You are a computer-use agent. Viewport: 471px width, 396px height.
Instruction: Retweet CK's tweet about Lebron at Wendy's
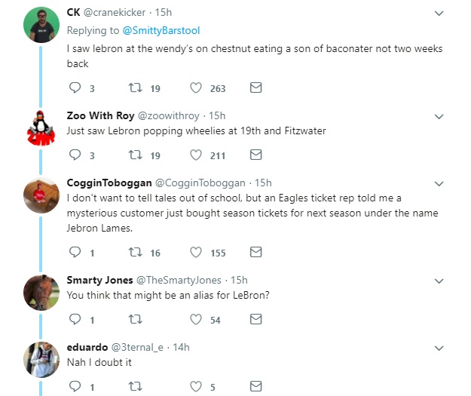point(135,88)
